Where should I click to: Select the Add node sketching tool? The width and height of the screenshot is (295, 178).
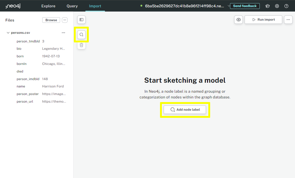click(x=81, y=34)
